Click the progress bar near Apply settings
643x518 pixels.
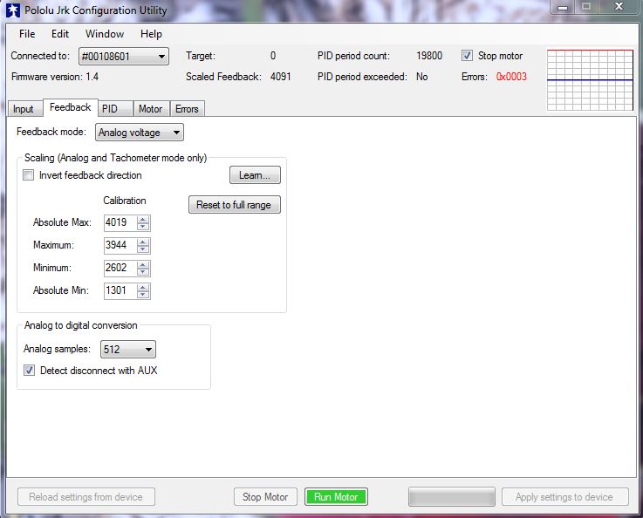[x=451, y=497]
